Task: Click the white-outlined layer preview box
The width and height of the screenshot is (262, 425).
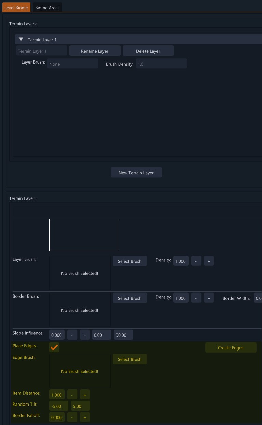Action: coord(84,235)
